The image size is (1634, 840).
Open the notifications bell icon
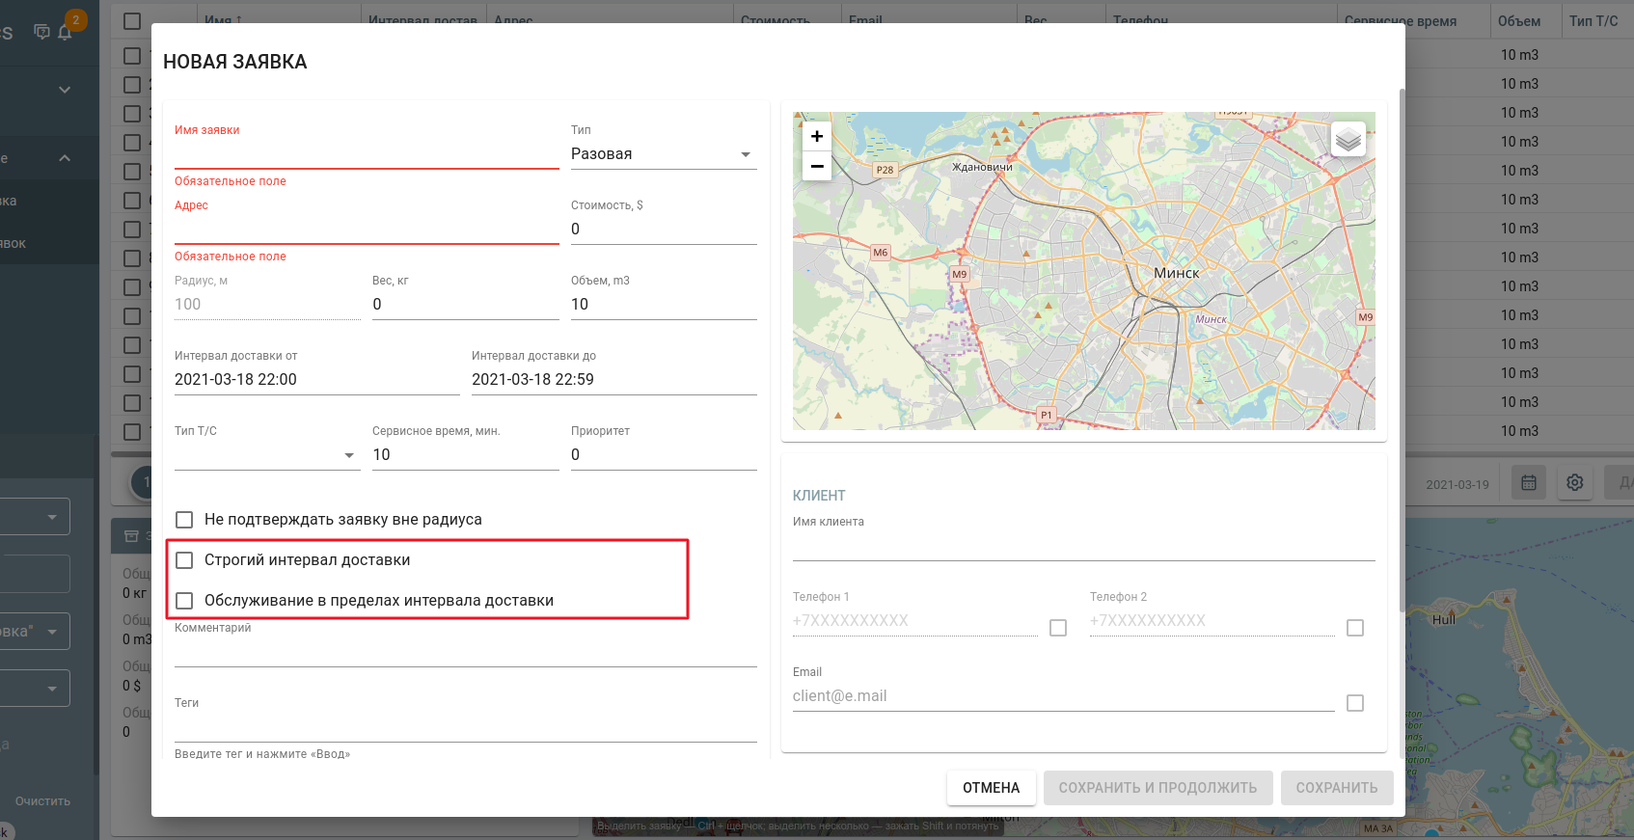(66, 32)
